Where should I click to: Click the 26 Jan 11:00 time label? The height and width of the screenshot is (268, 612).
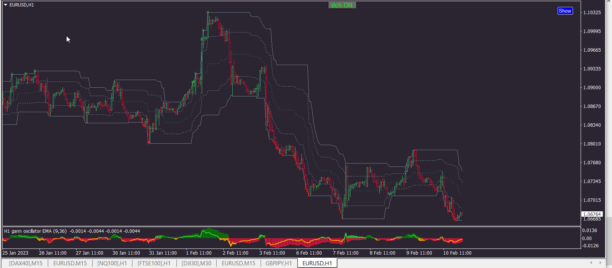[x=53, y=253]
